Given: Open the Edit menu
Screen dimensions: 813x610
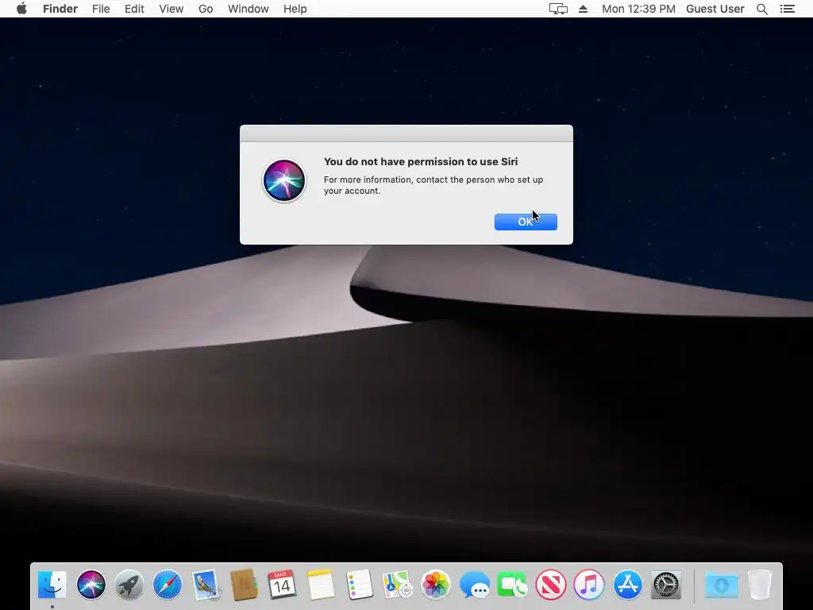Looking at the screenshot, I should click(x=134, y=9).
